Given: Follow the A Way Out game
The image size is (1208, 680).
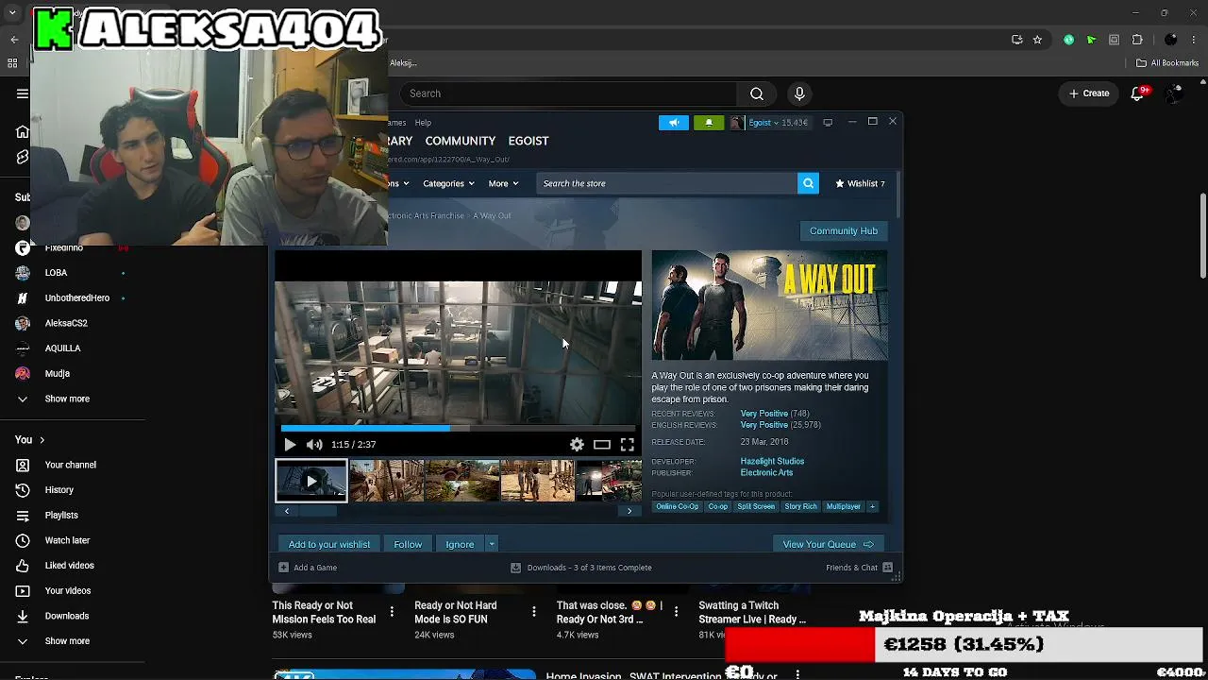Looking at the screenshot, I should point(408,544).
